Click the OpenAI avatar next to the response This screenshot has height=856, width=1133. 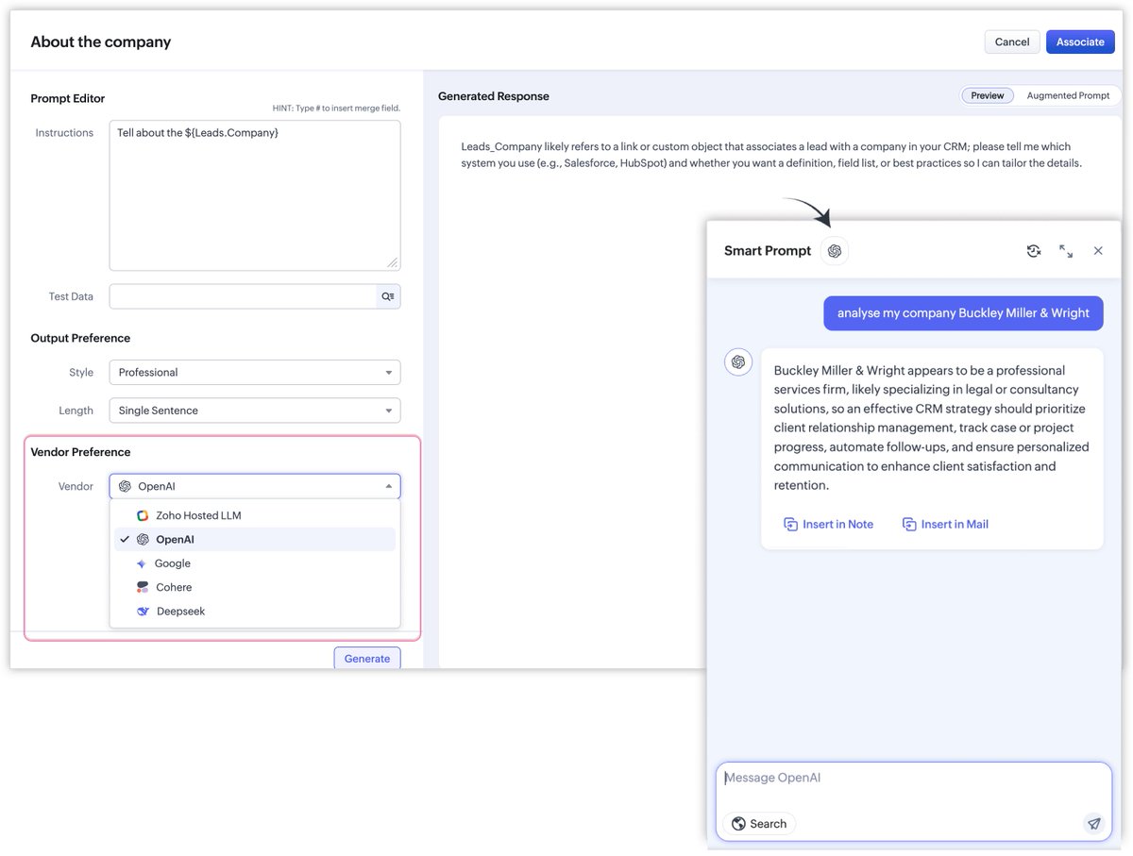(738, 361)
